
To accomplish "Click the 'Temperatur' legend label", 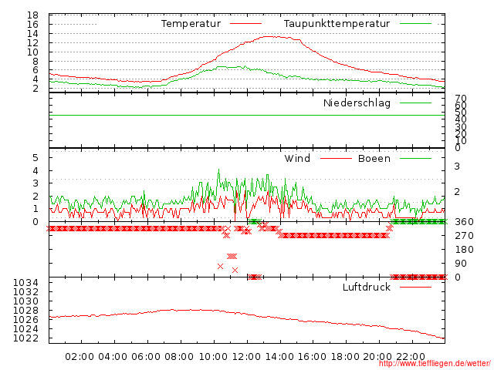I will click(191, 24).
